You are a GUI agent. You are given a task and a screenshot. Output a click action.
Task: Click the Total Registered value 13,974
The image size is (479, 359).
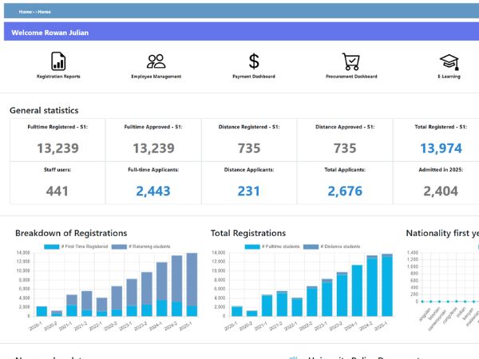[441, 148]
